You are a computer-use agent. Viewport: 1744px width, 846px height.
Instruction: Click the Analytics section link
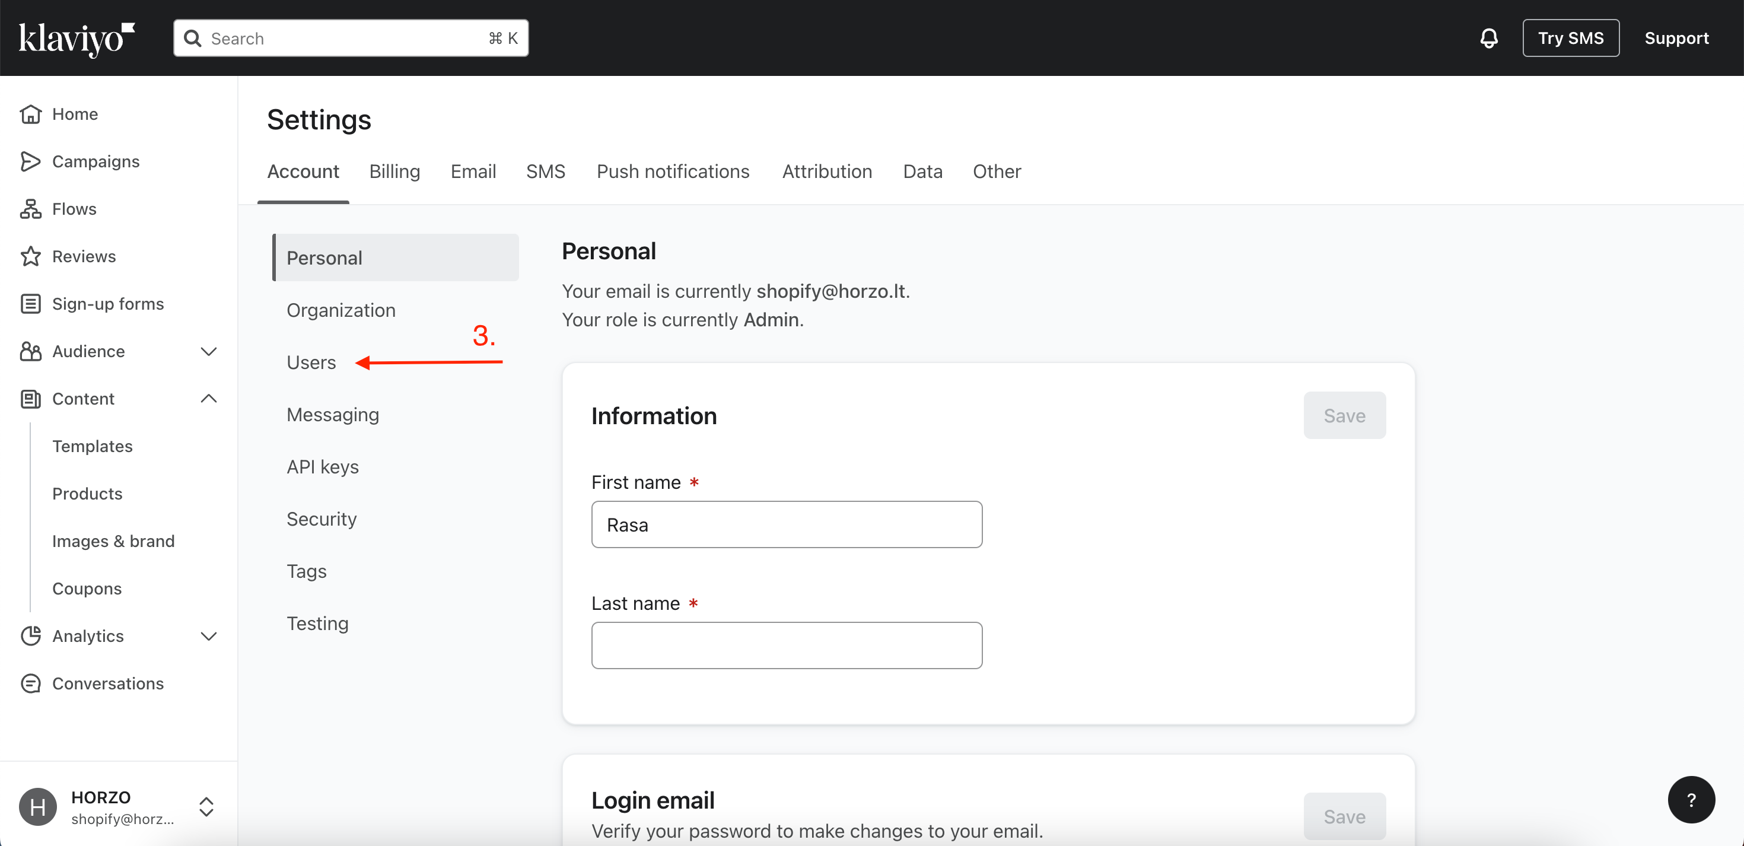coord(88,636)
